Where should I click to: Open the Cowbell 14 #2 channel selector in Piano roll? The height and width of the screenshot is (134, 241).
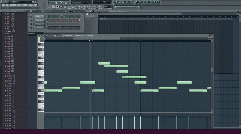tap(79, 36)
